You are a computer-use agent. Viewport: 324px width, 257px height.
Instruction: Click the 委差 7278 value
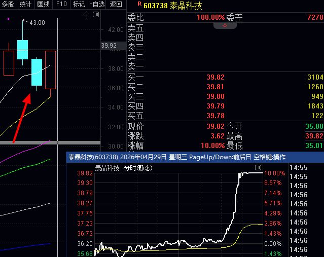click(x=315, y=17)
